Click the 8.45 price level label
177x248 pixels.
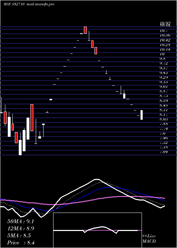pos(164,105)
